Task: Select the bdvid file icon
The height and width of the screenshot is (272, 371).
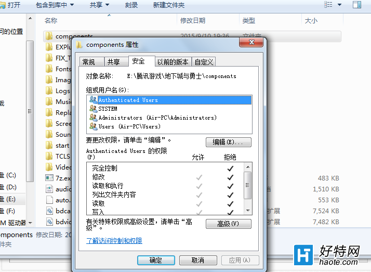Action: 49,222
